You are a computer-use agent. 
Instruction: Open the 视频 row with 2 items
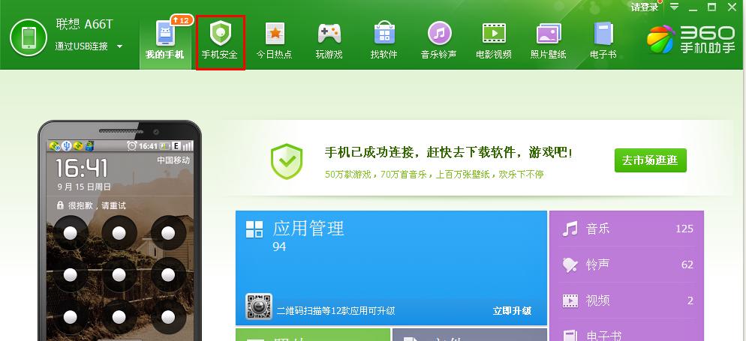(x=627, y=301)
